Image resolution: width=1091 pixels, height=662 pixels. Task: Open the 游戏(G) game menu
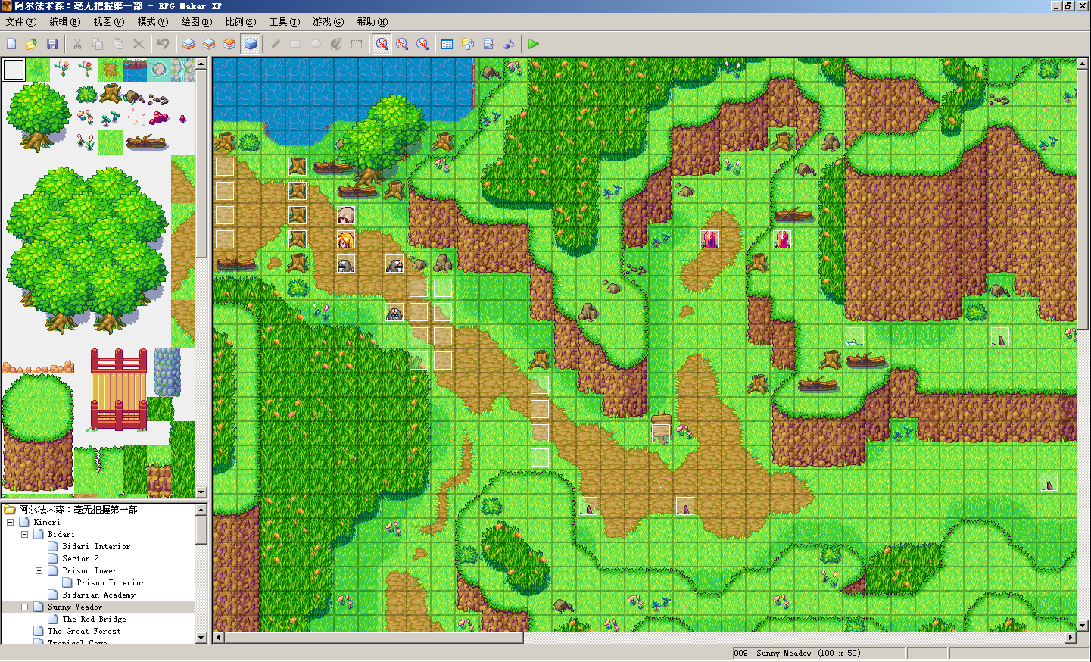click(x=328, y=22)
